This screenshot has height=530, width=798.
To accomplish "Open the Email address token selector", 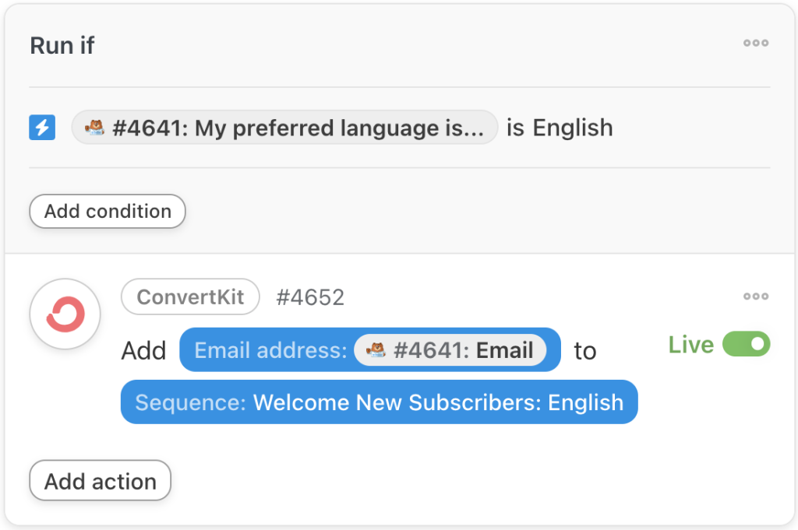I will [x=369, y=350].
